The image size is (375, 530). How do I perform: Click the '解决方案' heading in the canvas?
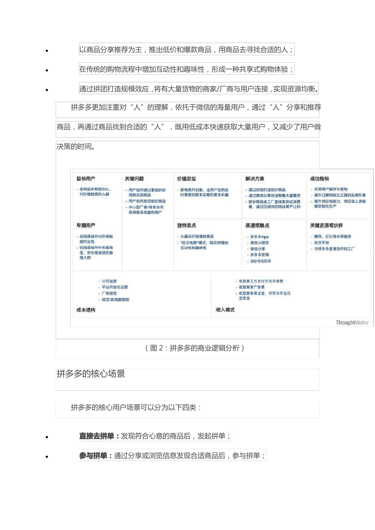255,179
